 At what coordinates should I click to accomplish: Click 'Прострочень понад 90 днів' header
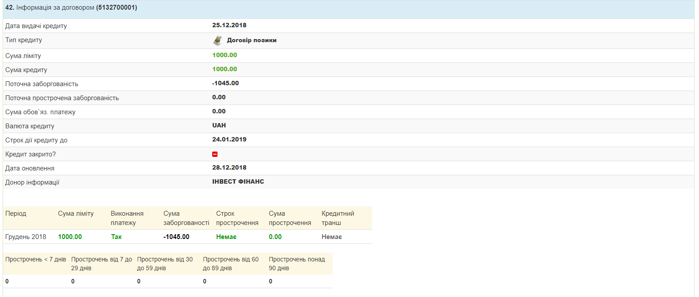tap(297, 264)
